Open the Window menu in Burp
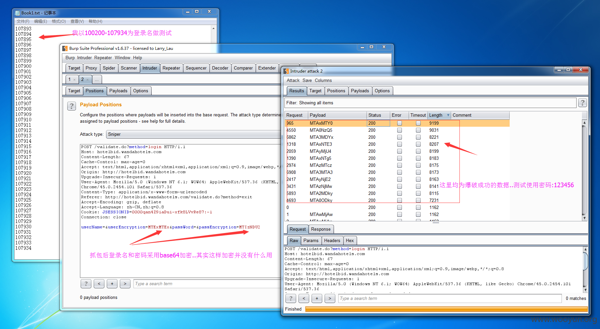The width and height of the screenshot is (600, 329). pyautogui.click(x=122, y=58)
